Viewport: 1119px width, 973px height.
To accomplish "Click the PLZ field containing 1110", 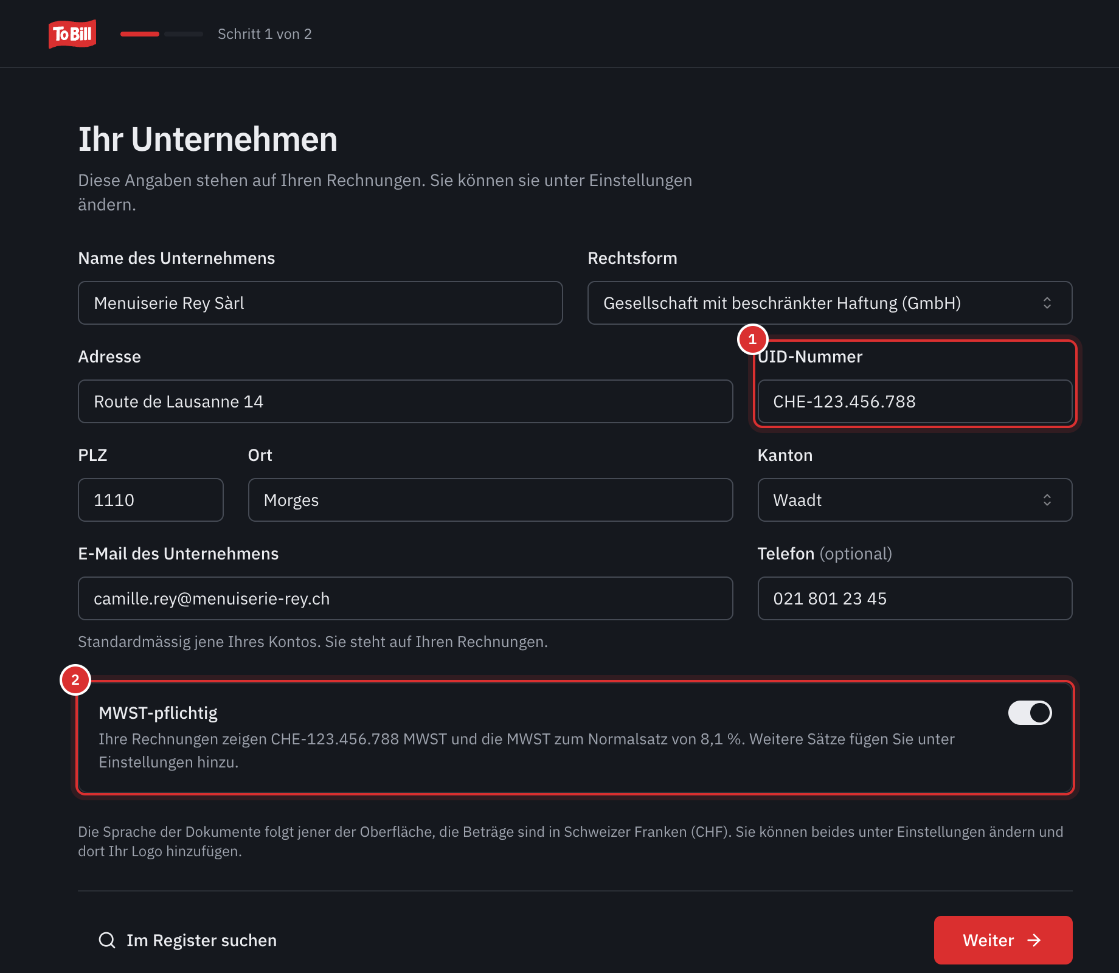I will pos(151,500).
